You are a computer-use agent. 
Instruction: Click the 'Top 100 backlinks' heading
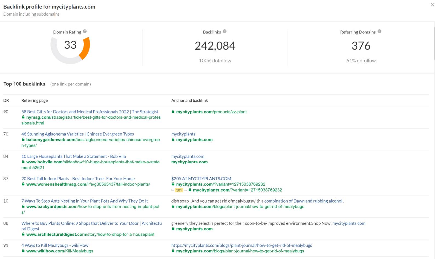tap(24, 84)
